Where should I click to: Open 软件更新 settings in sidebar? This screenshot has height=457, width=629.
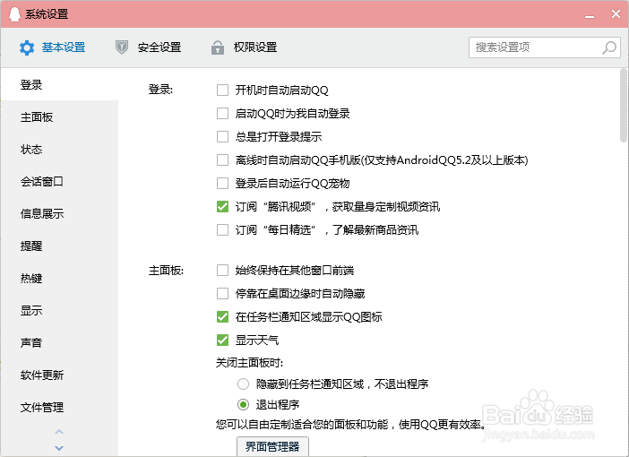pyautogui.click(x=59, y=375)
